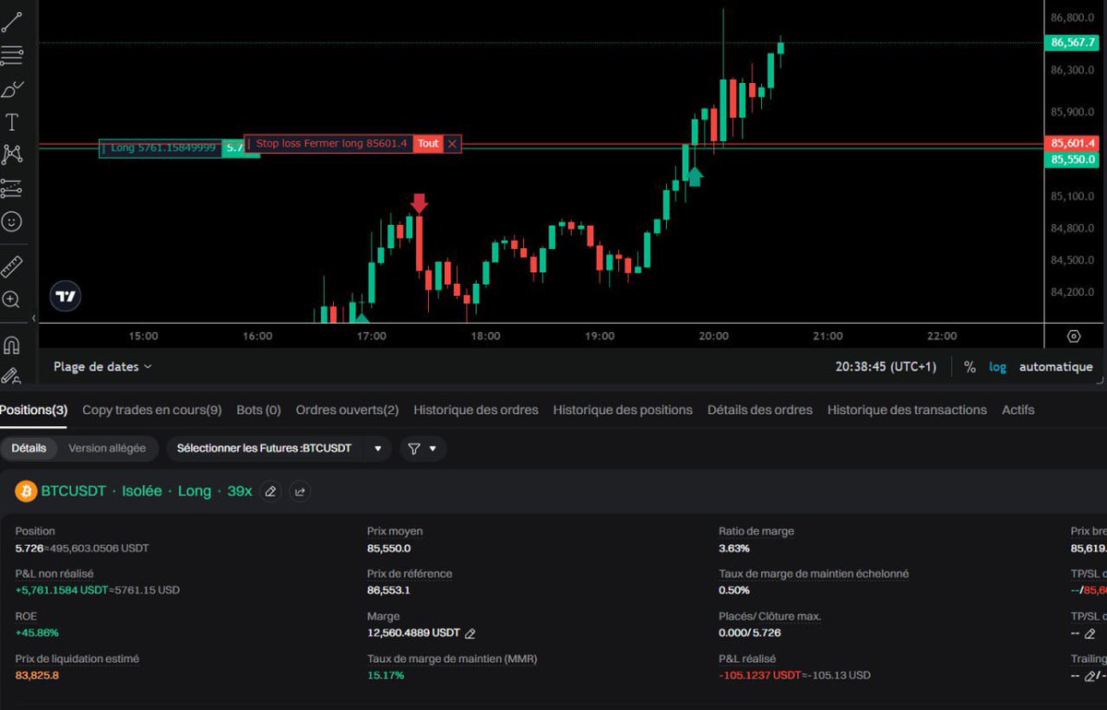Click the liquidation price 83,825.8
Viewport: 1107px width, 710px height.
37,675
